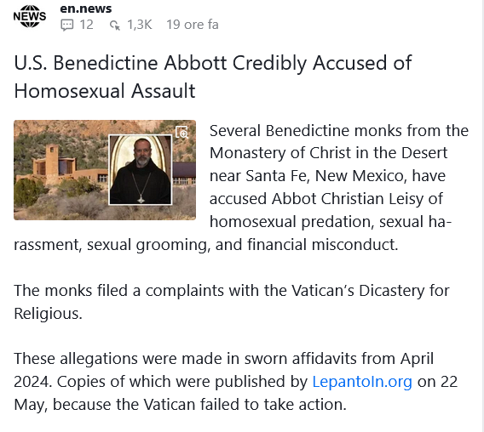Open the en.news channel name
Image resolution: width=484 pixels, height=432 pixels.
85,9
